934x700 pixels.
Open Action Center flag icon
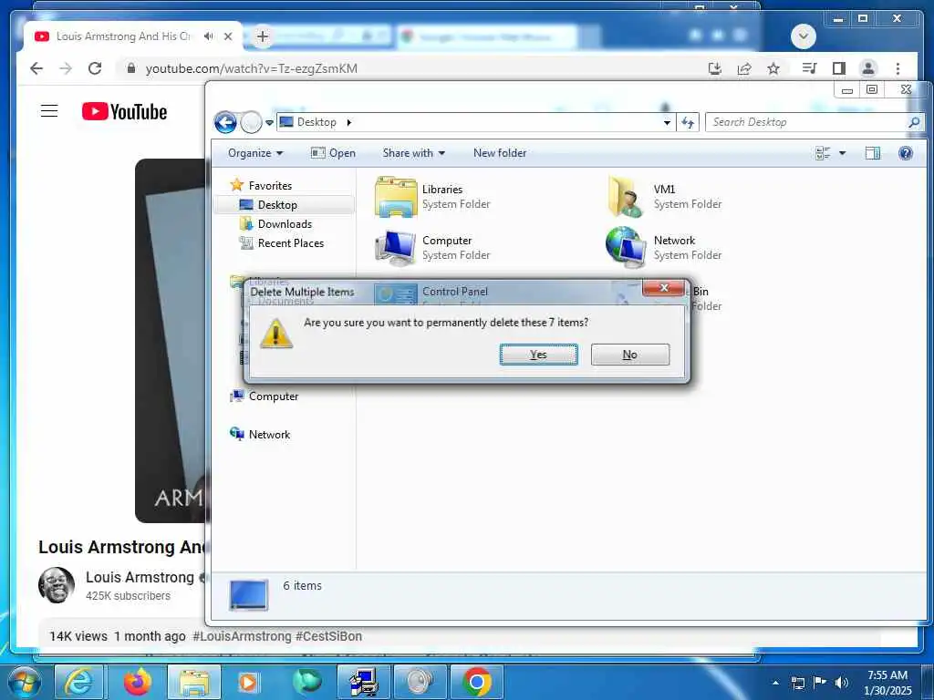(x=820, y=683)
